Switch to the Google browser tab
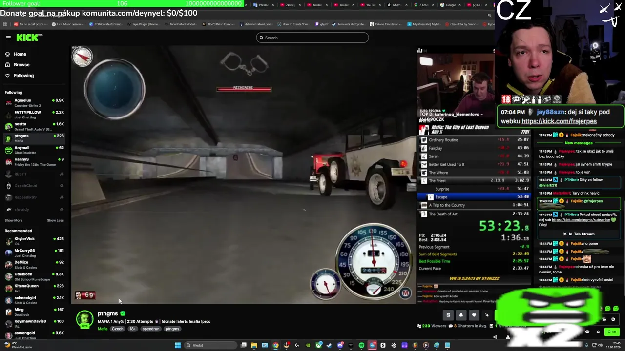The image size is (625, 351). [450, 5]
